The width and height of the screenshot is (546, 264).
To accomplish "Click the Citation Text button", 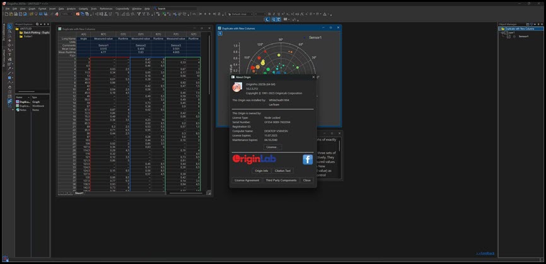I will coord(282,171).
